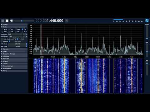The image size is (150, 112).
Task: Expand the Frequency Manager section
Action: tap(14, 54)
